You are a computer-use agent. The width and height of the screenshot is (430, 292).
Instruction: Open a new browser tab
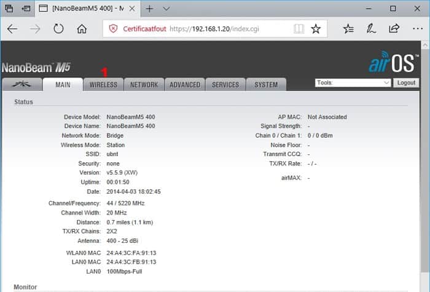[149, 9]
